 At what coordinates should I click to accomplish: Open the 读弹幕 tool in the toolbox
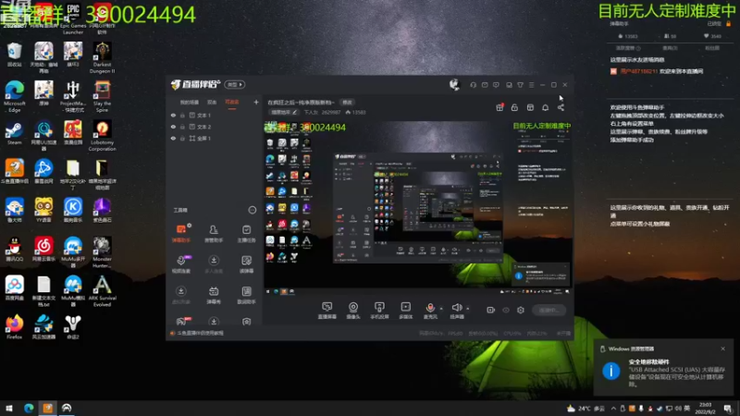click(246, 264)
